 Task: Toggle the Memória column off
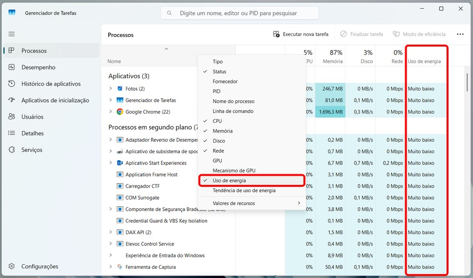(223, 131)
